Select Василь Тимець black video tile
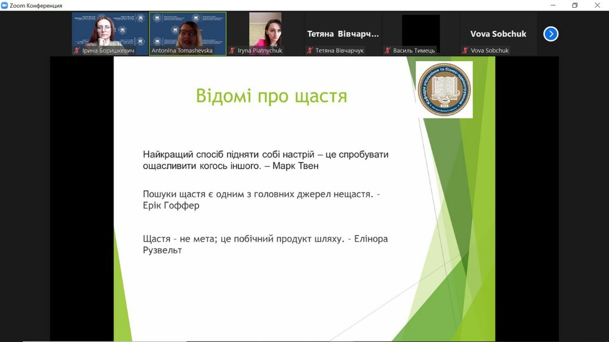 point(420,34)
